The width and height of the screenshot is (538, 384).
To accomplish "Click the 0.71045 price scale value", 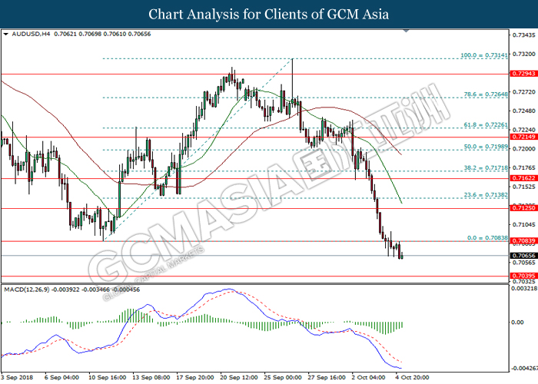I will point(524,224).
